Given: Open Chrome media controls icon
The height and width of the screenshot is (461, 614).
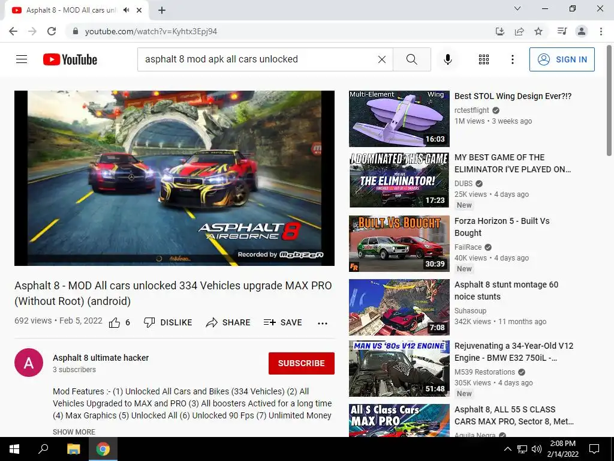Looking at the screenshot, I should pos(562,31).
